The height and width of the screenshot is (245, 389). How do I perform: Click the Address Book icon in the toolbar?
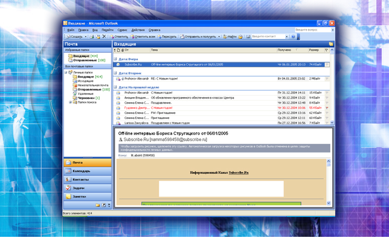tap(248, 37)
